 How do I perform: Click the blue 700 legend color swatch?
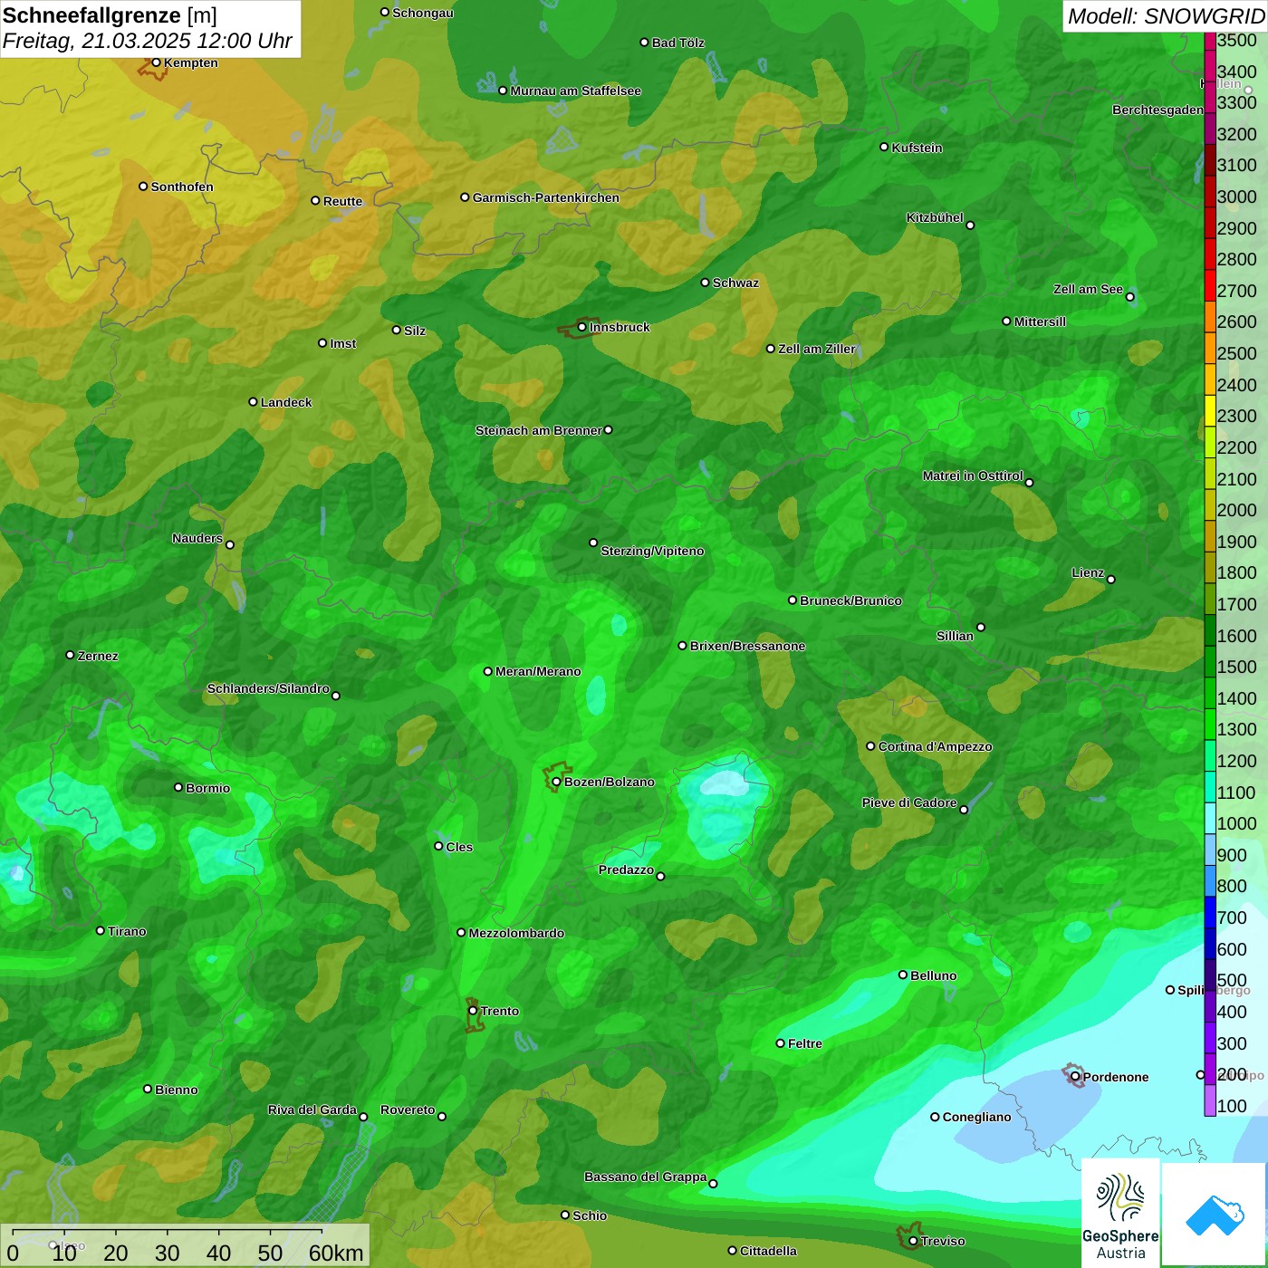[x=1209, y=912]
